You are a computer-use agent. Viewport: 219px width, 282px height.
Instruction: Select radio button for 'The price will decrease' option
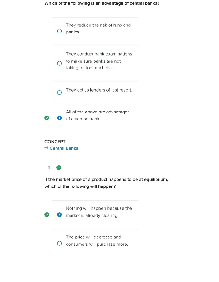(60, 243)
